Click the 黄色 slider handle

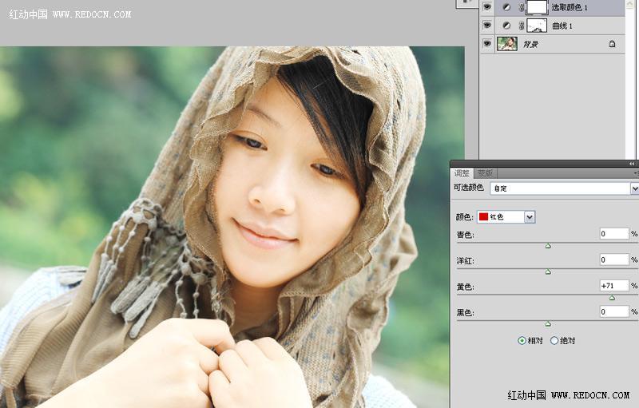coord(612,298)
